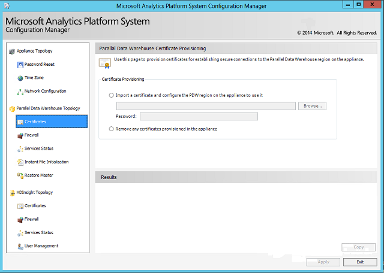Click the Restore Master icon
Screen dimensions: 384x273
pyautogui.click(x=20, y=175)
